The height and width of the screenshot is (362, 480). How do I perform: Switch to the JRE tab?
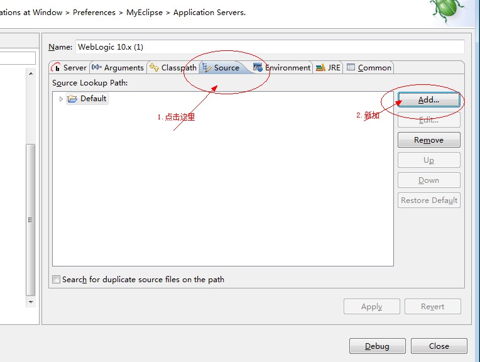click(328, 68)
